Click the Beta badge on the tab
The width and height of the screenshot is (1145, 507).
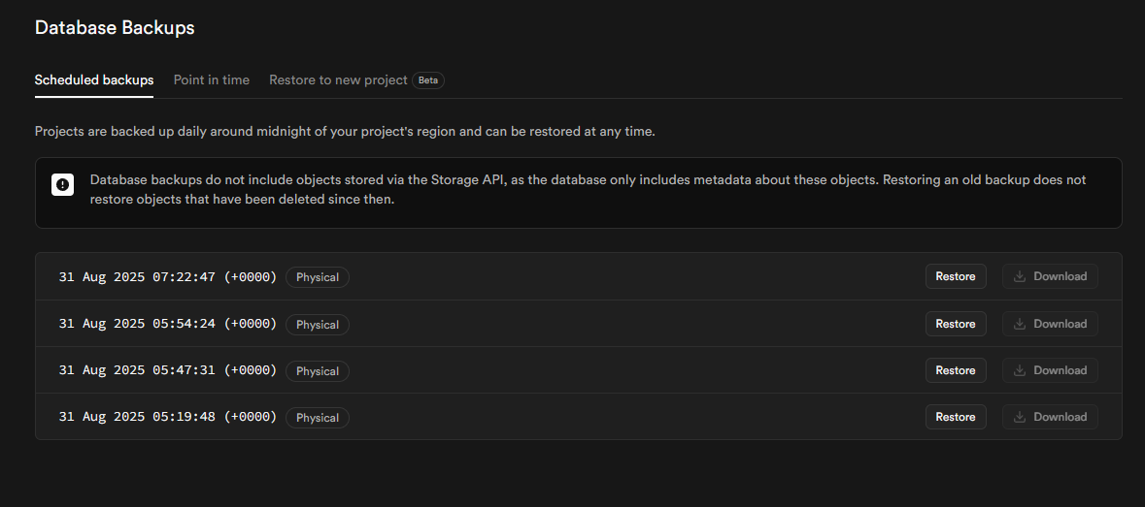pos(428,80)
